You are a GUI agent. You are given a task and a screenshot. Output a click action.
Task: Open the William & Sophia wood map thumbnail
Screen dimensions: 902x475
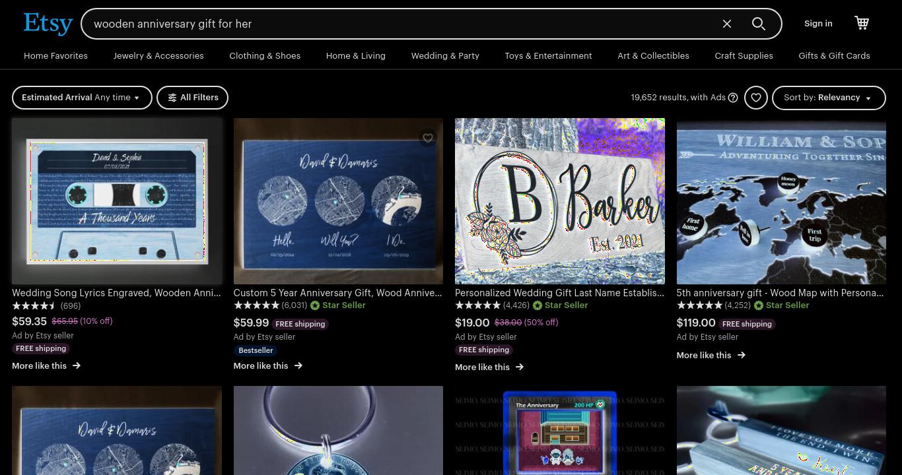[x=781, y=201]
